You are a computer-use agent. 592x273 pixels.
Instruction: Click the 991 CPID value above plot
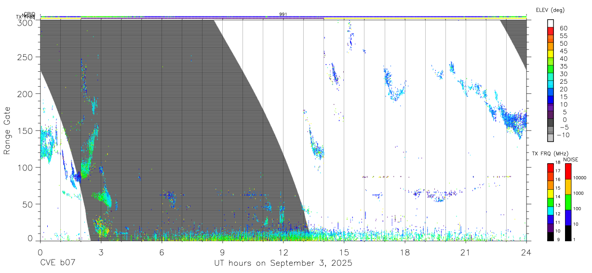point(283,14)
